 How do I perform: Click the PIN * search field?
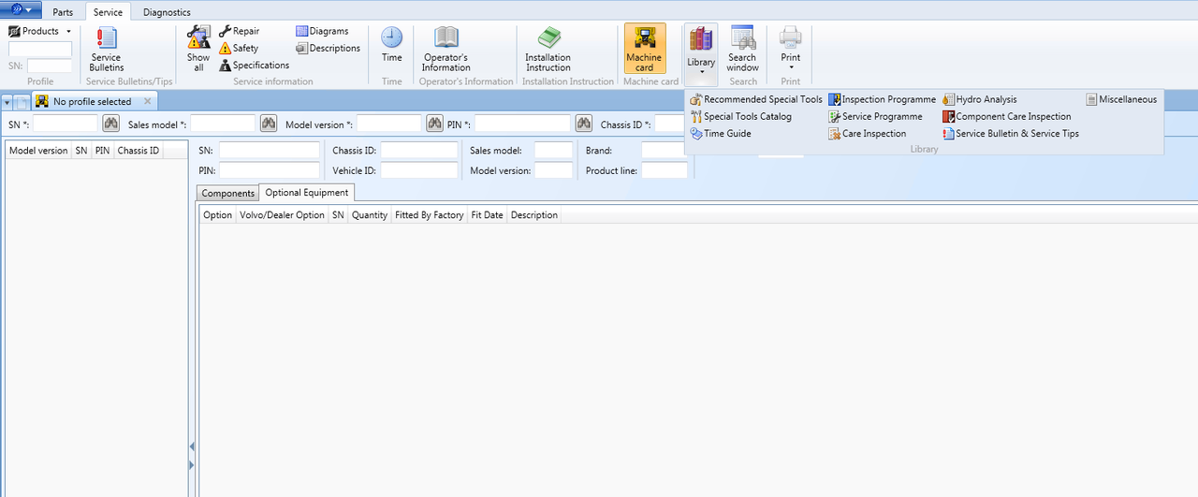pyautogui.click(x=522, y=124)
